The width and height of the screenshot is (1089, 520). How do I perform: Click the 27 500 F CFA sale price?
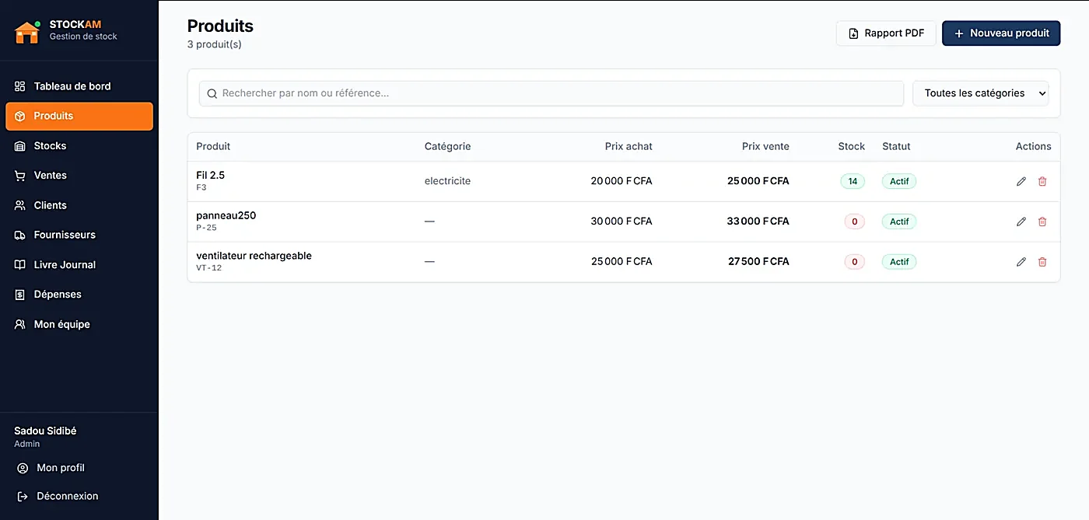click(x=758, y=262)
